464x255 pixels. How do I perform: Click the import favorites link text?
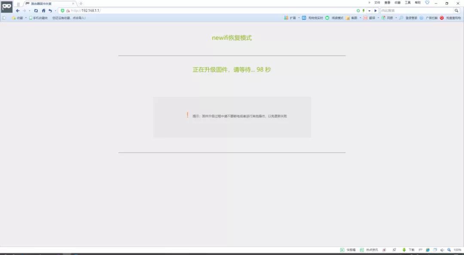tap(69, 18)
